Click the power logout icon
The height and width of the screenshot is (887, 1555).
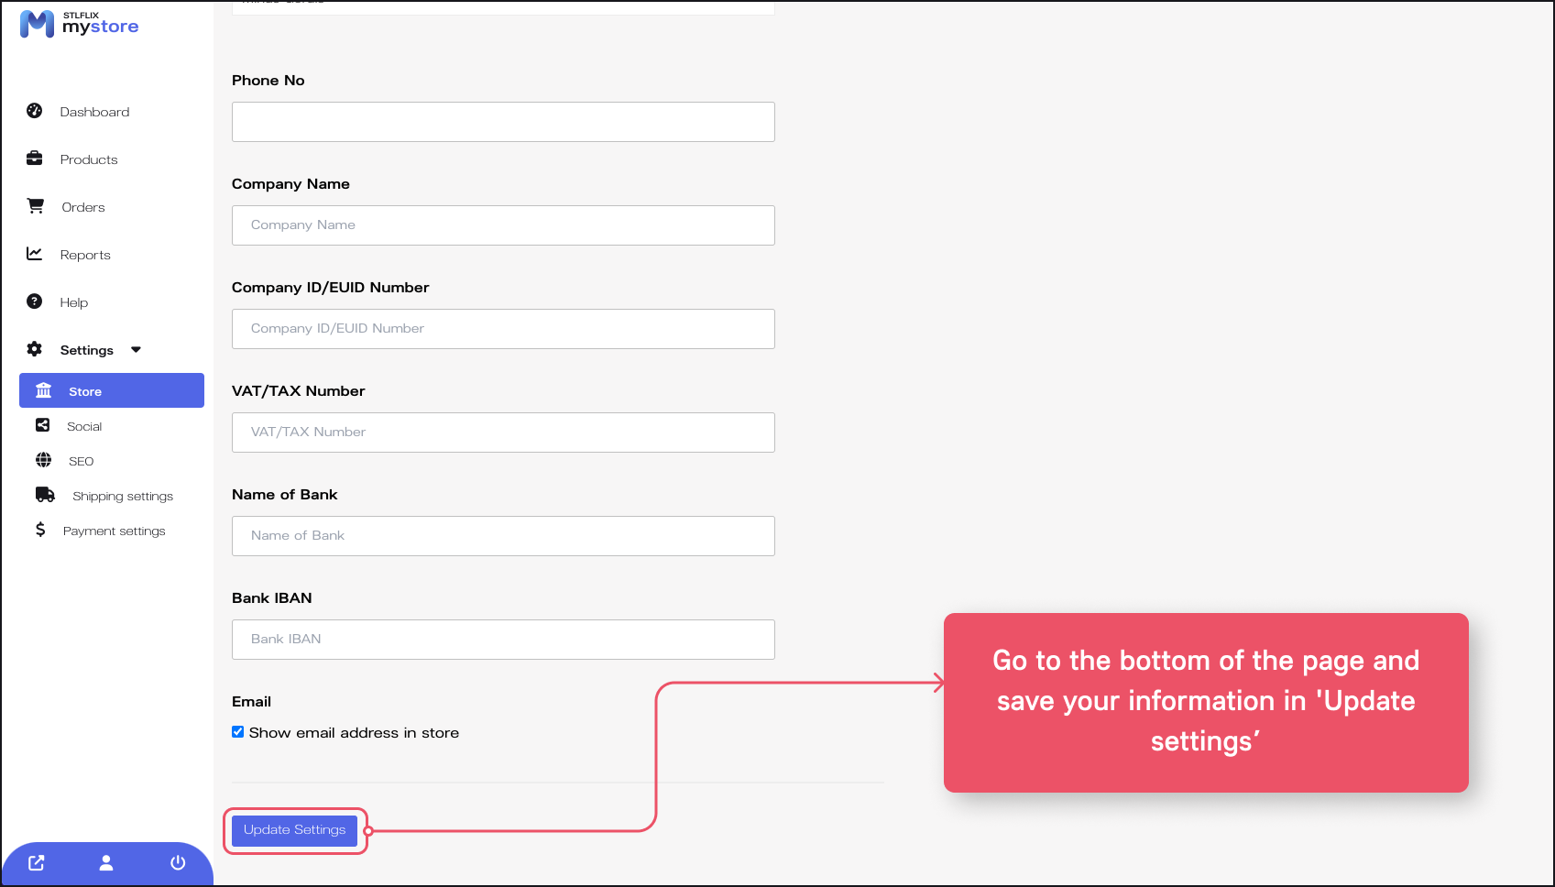(178, 863)
